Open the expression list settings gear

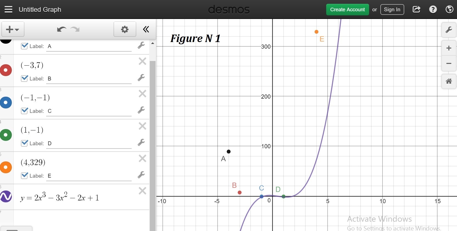click(125, 29)
